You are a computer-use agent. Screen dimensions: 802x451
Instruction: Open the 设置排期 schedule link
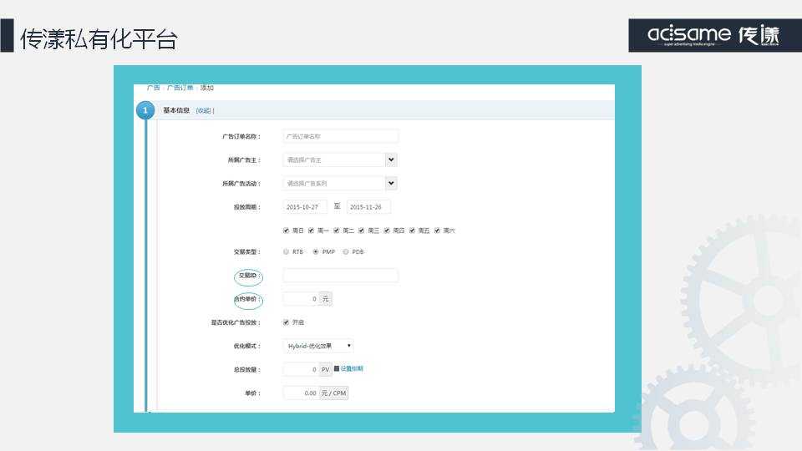pos(352,368)
